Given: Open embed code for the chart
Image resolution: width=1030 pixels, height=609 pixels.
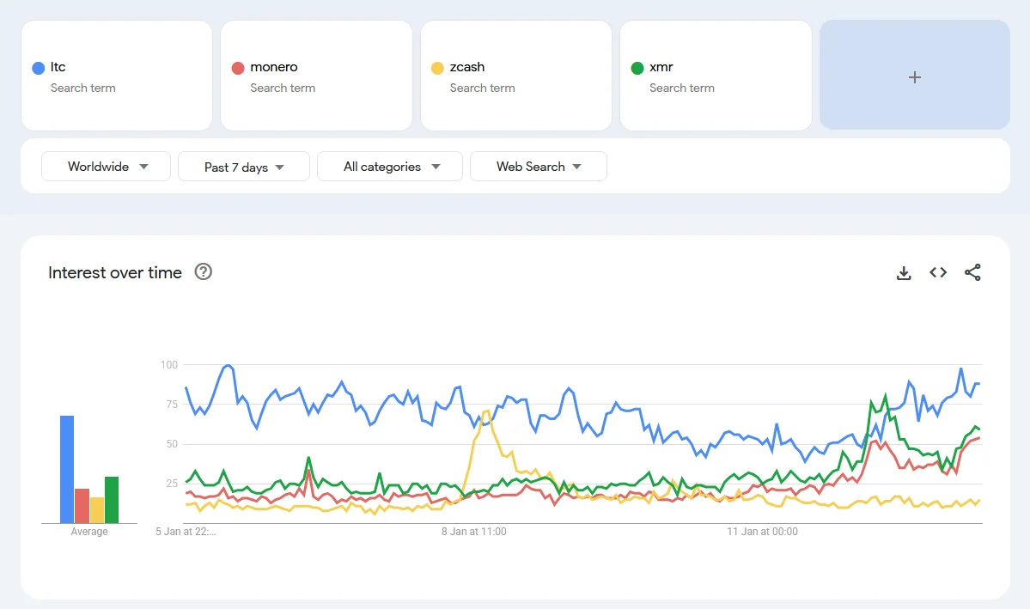Looking at the screenshot, I should coord(938,273).
